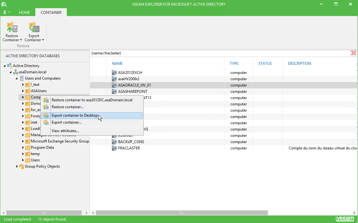
Task: Choose Export container to Desktop
Action: [92, 115]
